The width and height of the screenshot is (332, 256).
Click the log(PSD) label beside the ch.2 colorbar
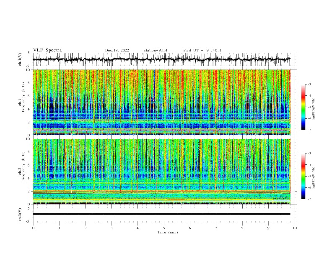pos(314,178)
